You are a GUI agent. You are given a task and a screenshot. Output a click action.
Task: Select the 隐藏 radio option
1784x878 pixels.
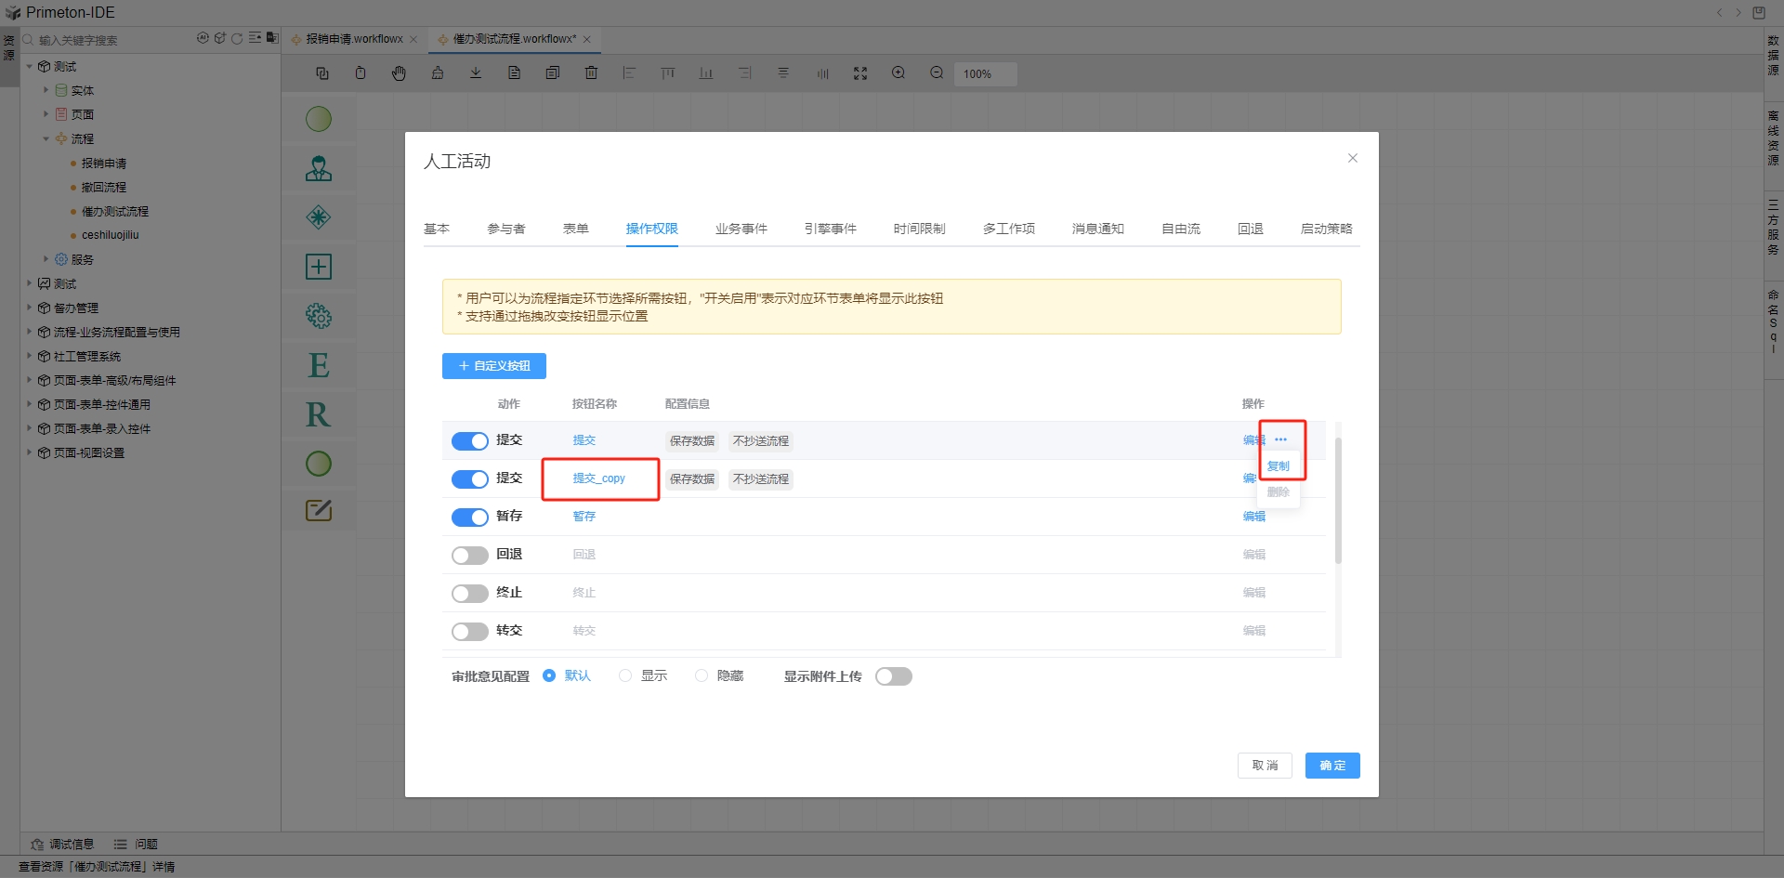click(702, 676)
